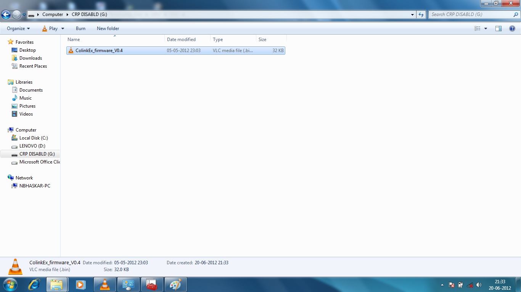Open the Windows Start button
The width and height of the screenshot is (521, 292).
coord(10,284)
